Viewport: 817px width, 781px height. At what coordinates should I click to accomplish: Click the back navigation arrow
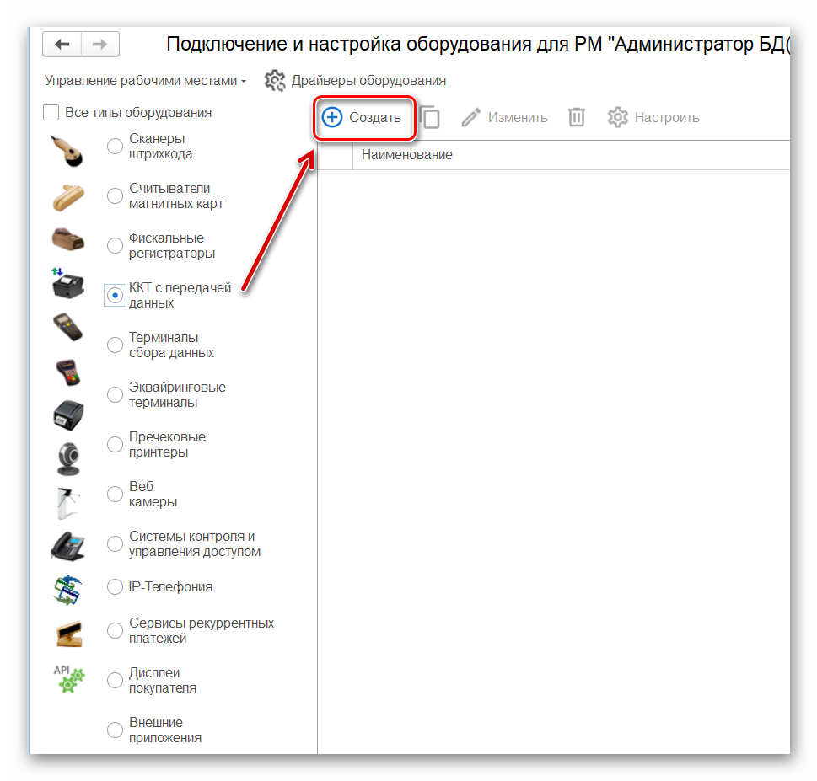pos(62,44)
